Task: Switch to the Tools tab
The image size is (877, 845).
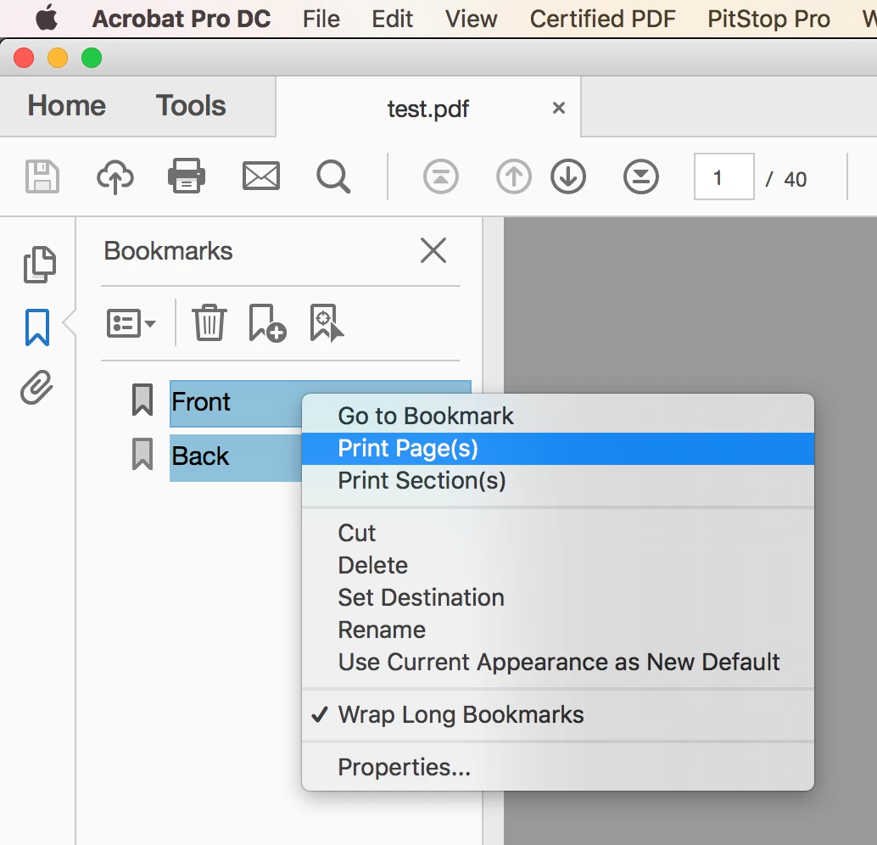Action: coord(191,106)
